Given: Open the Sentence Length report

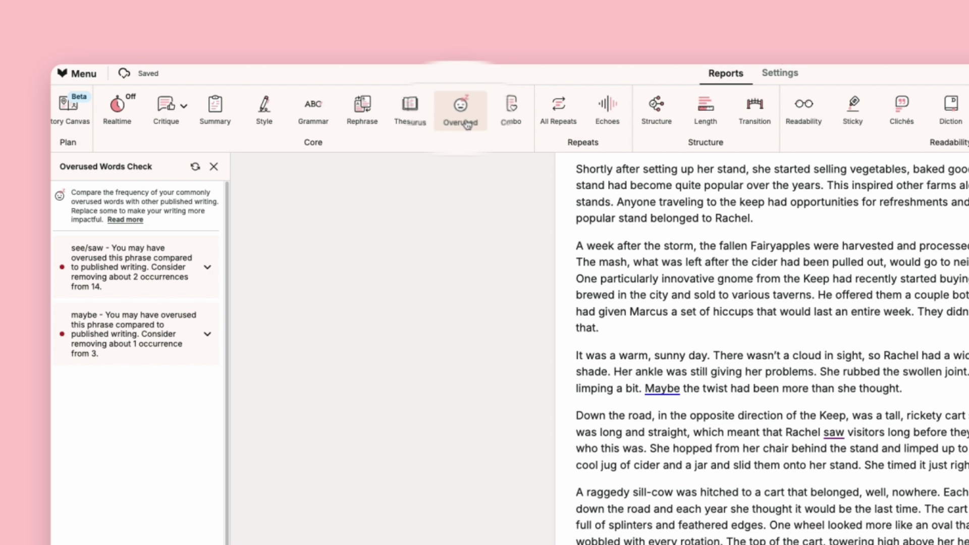Looking at the screenshot, I should pos(705,110).
